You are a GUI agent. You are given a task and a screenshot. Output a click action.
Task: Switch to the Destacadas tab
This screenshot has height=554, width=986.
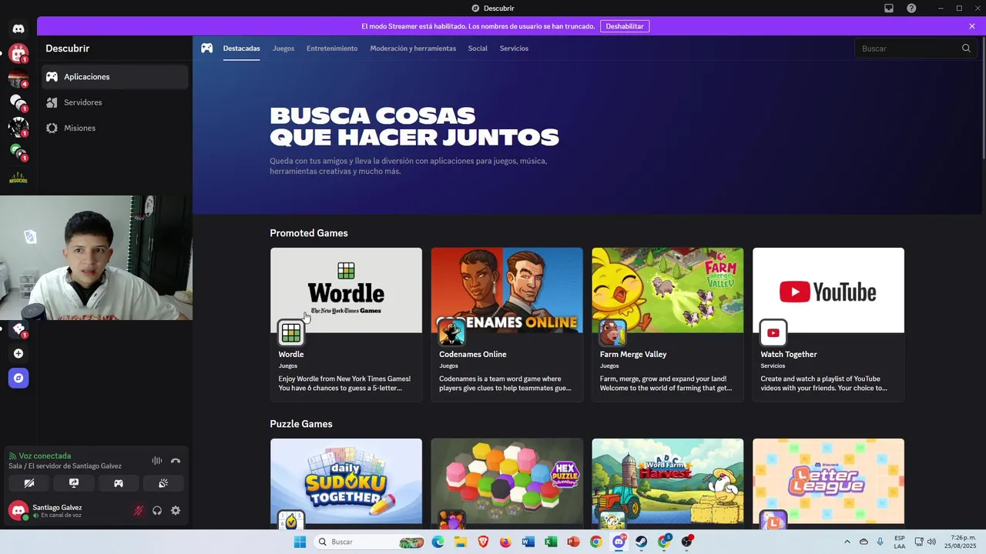coord(241,48)
